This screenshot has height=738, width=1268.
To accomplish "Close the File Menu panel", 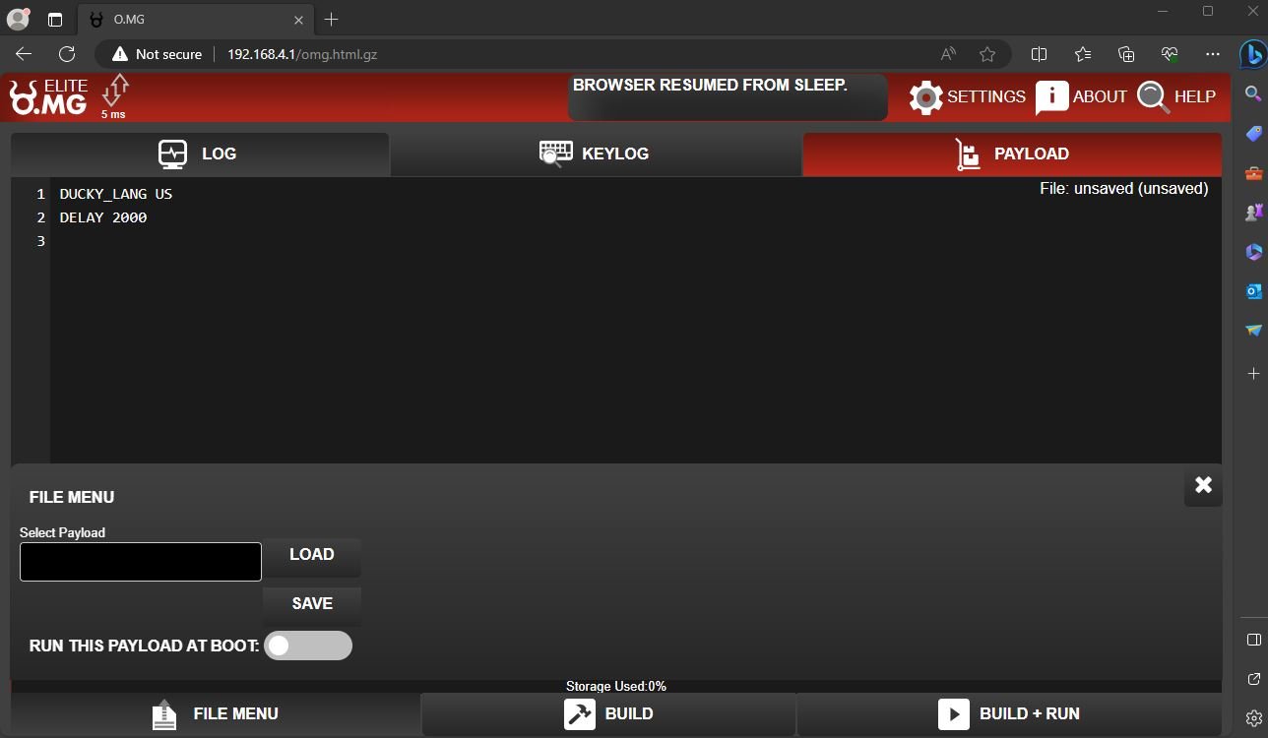I will 1203,485.
